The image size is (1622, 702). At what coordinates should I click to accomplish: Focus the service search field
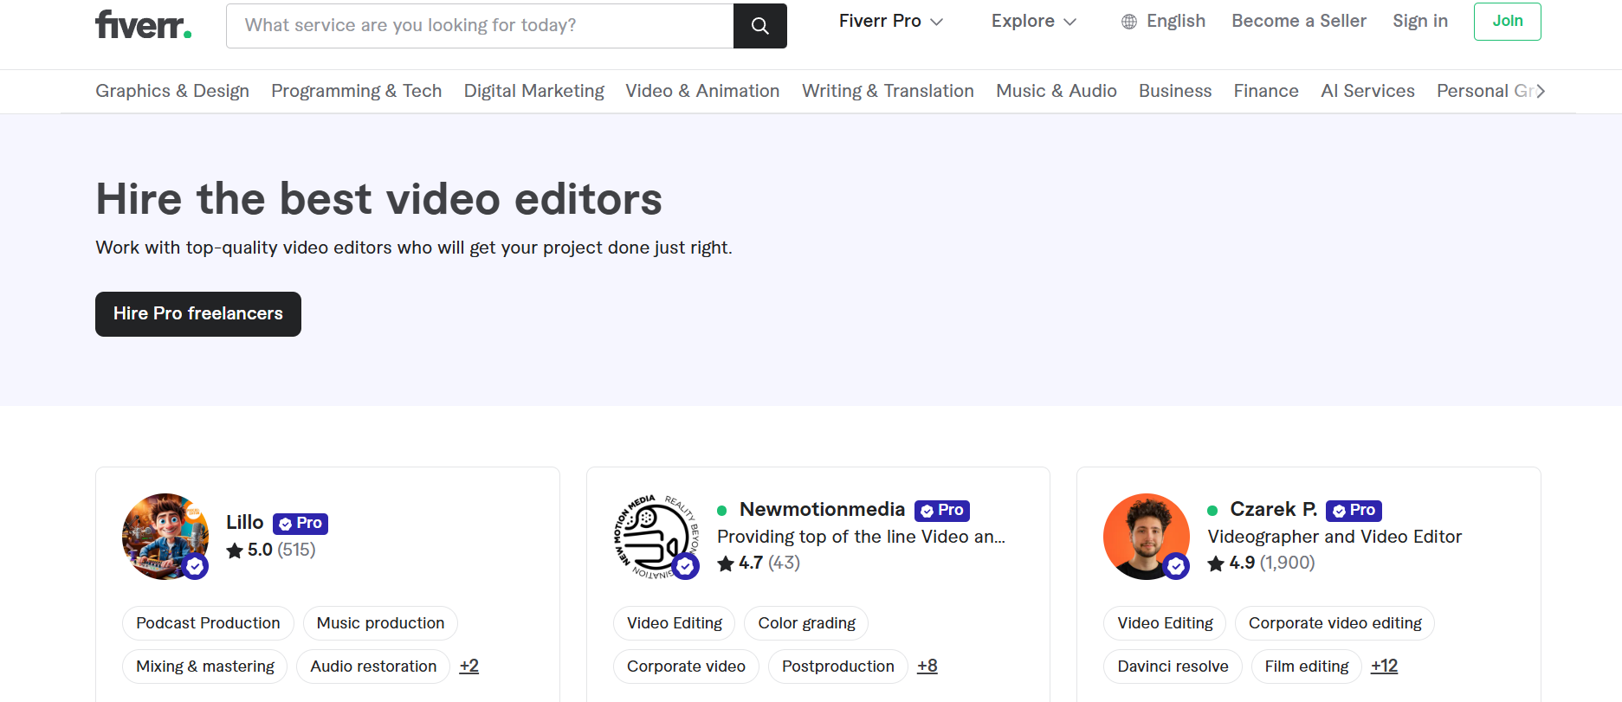[x=480, y=26]
